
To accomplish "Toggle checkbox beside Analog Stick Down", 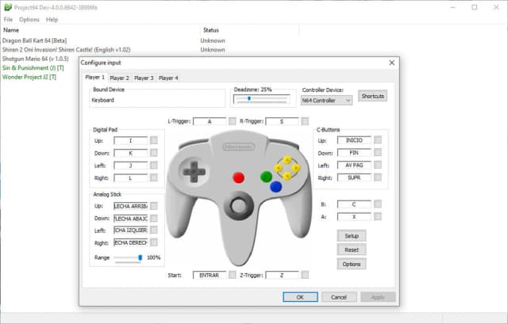I will coord(154,219).
